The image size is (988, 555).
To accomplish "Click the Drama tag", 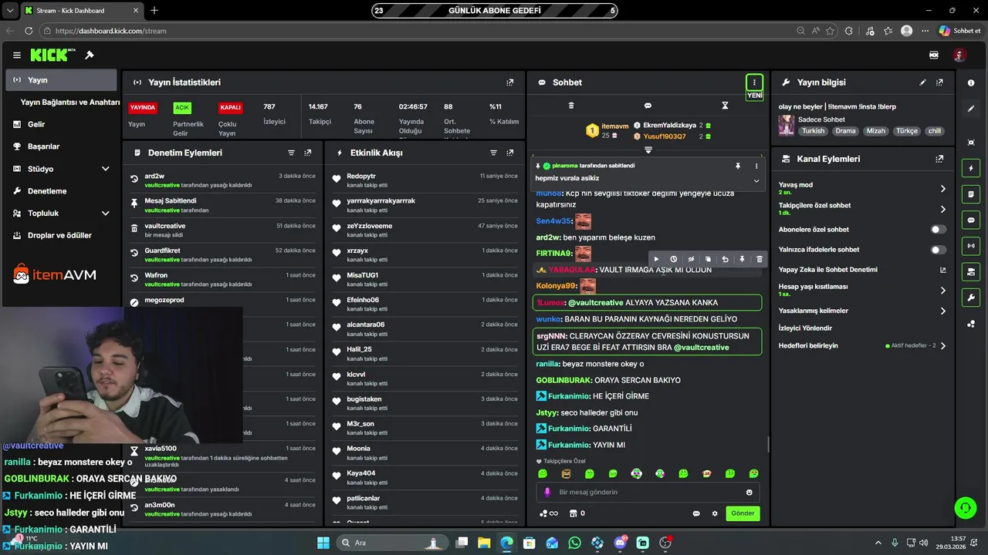I will pos(845,131).
